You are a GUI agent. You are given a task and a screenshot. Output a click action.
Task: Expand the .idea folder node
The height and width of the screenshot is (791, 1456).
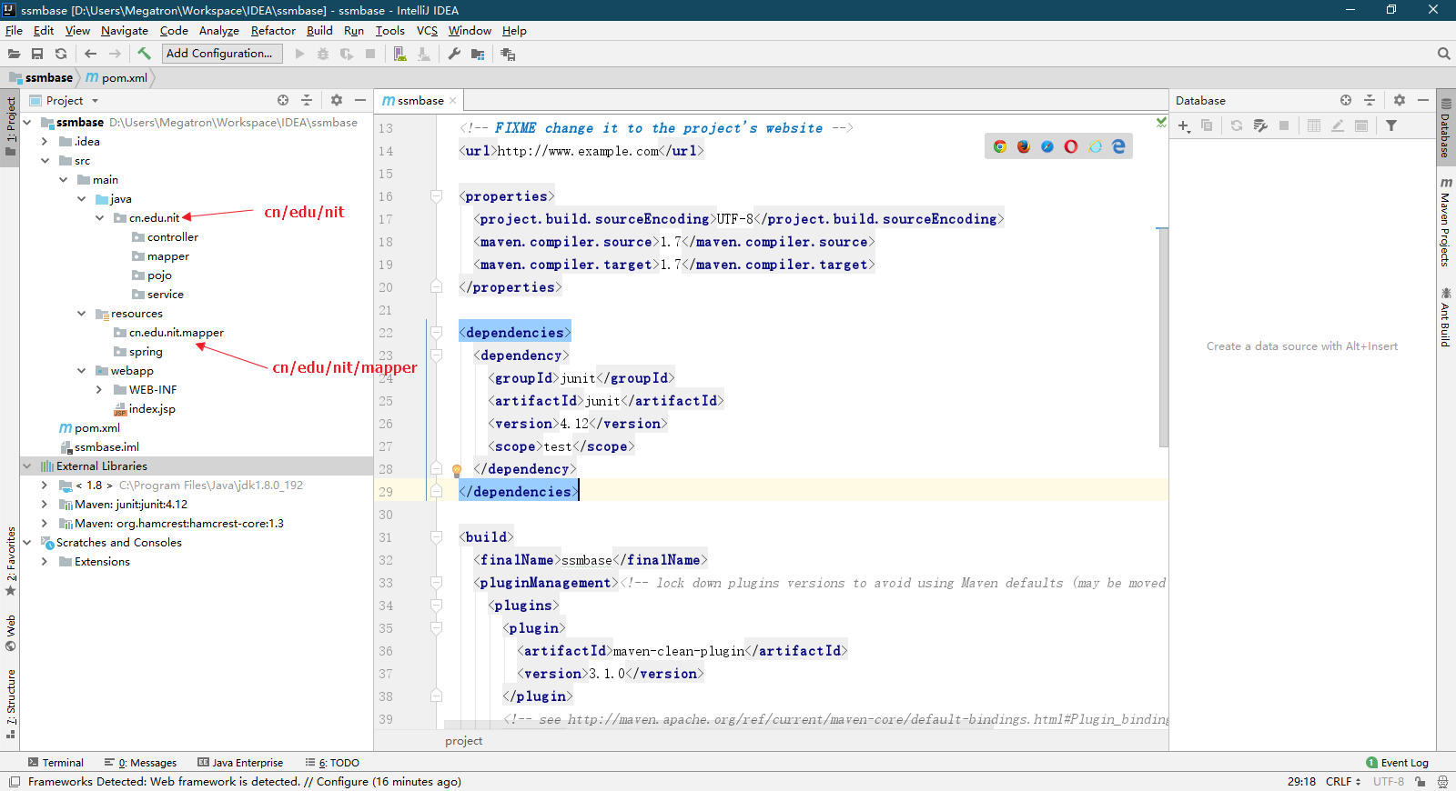point(45,142)
